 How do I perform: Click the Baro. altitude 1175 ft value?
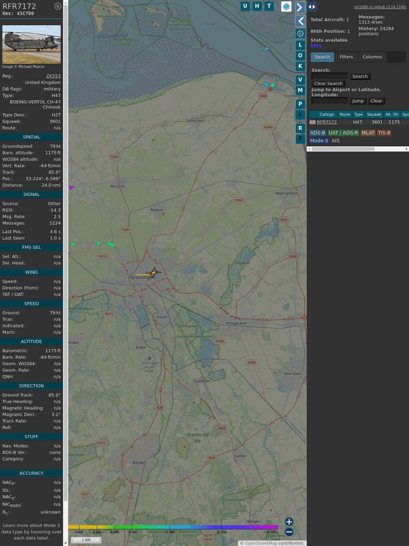coord(53,153)
